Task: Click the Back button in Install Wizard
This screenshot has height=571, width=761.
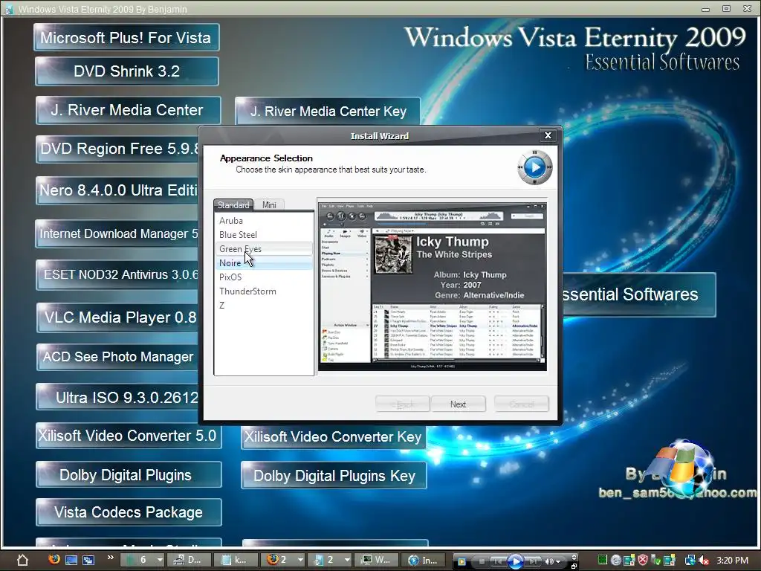Action: [x=402, y=404]
